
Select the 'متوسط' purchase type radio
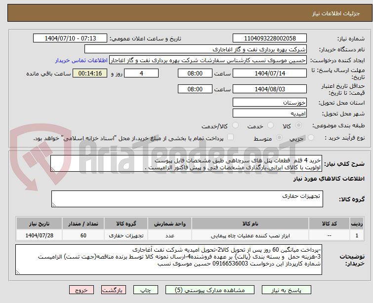(x=279, y=137)
